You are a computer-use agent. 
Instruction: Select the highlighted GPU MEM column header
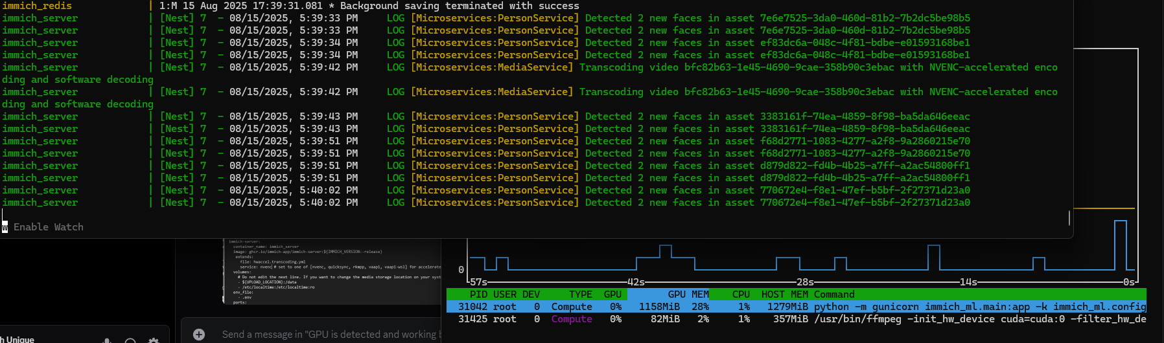click(x=688, y=294)
